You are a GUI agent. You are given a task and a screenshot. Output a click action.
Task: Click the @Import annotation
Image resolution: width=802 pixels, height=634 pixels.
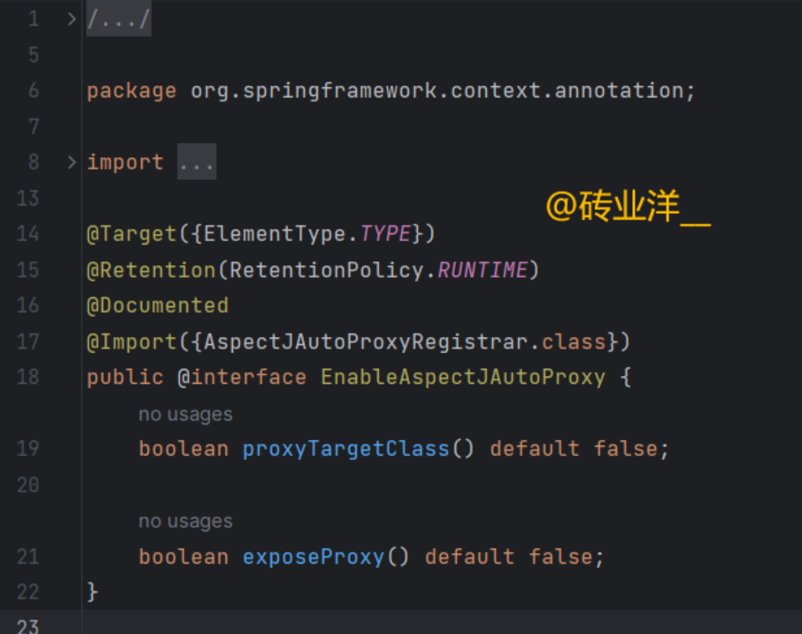coord(131,342)
